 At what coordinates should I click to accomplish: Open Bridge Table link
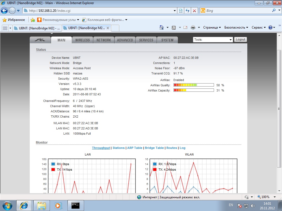coord(154,148)
